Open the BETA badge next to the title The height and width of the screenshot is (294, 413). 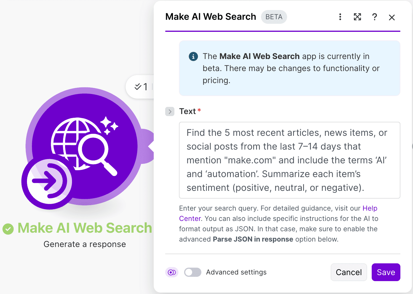274,17
